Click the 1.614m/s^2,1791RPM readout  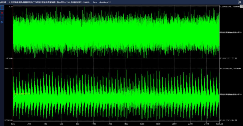(x=230, y=7)
